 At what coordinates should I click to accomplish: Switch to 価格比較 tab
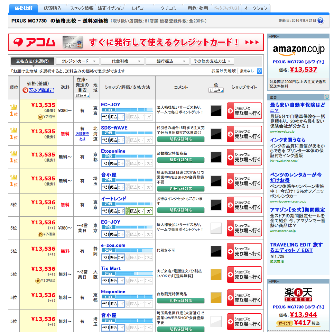click(x=24, y=8)
